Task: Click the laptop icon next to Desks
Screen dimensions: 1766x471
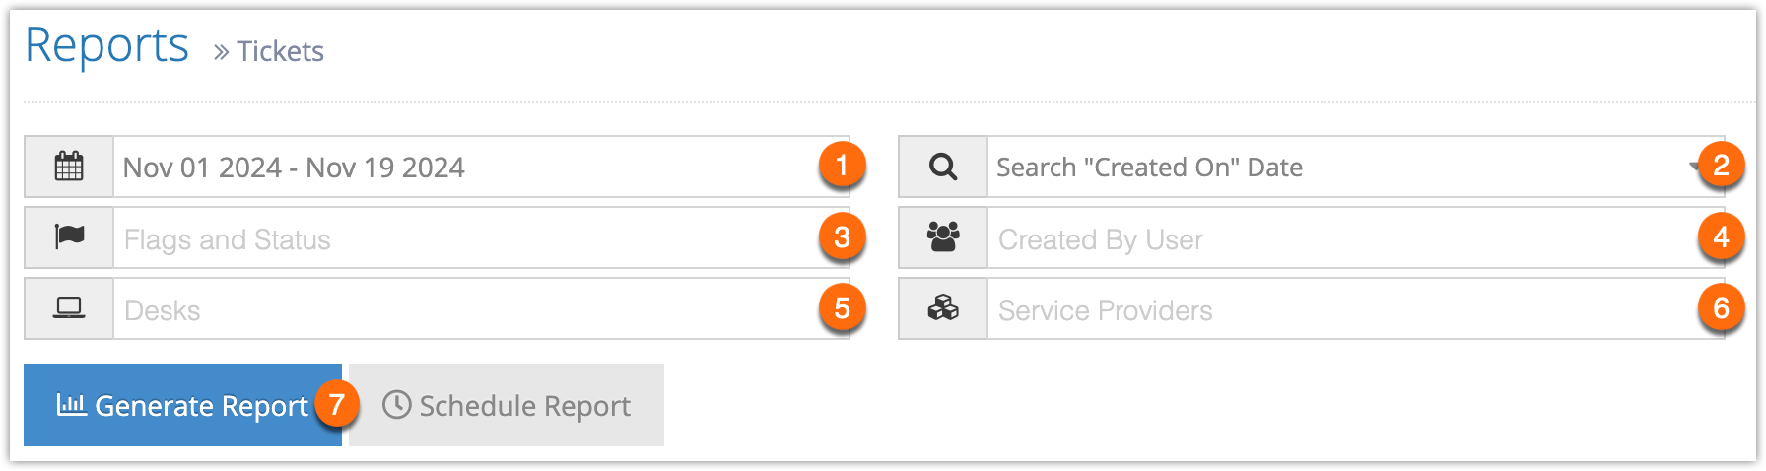Action: (69, 308)
